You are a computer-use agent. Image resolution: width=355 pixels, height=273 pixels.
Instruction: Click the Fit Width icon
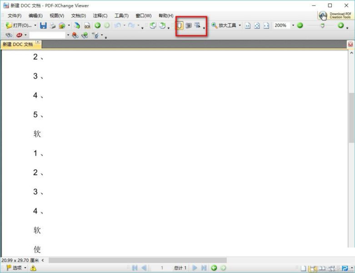266,25
